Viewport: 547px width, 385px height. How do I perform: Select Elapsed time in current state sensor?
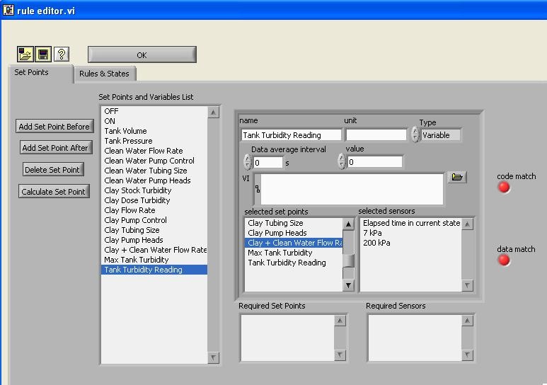tap(411, 223)
